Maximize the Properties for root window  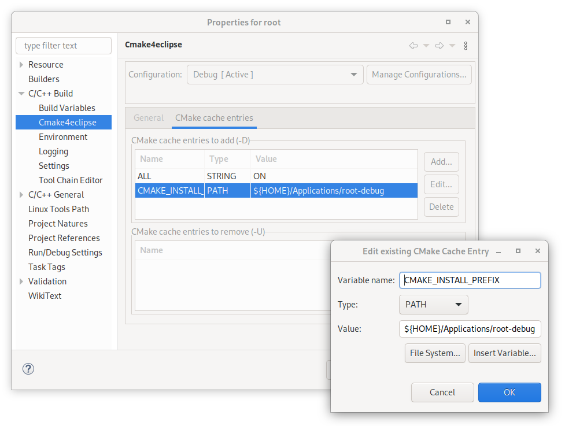[448, 22]
